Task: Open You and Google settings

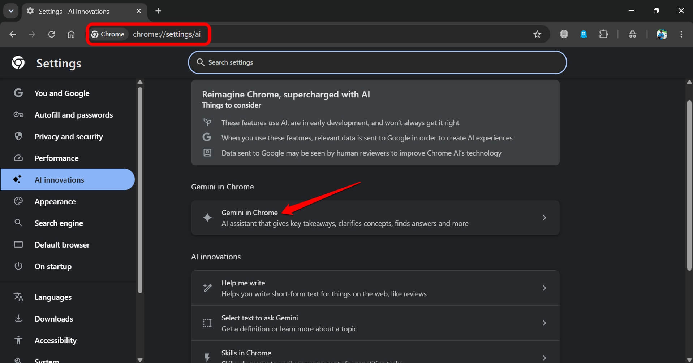Action: click(68, 93)
